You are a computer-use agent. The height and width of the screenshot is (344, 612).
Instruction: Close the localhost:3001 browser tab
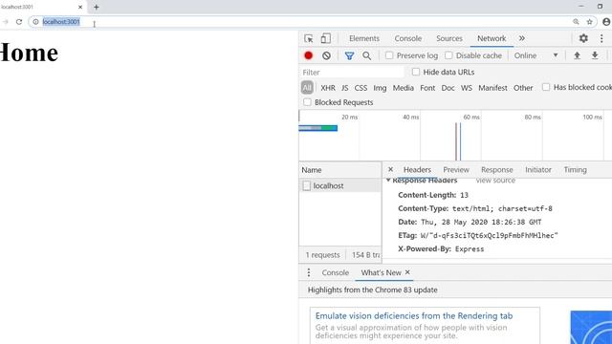80,7
